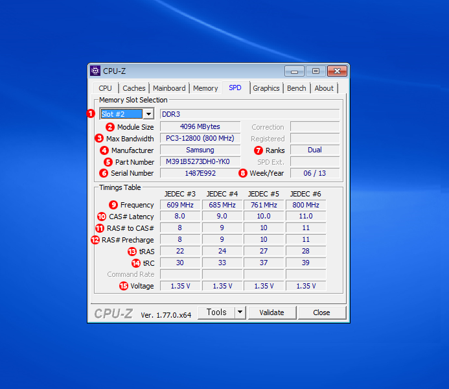Go to the Mainboard tab
449x389 pixels.
click(x=170, y=88)
